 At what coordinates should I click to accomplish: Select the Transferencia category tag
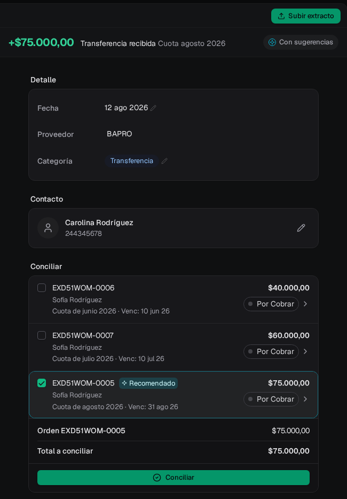click(131, 161)
